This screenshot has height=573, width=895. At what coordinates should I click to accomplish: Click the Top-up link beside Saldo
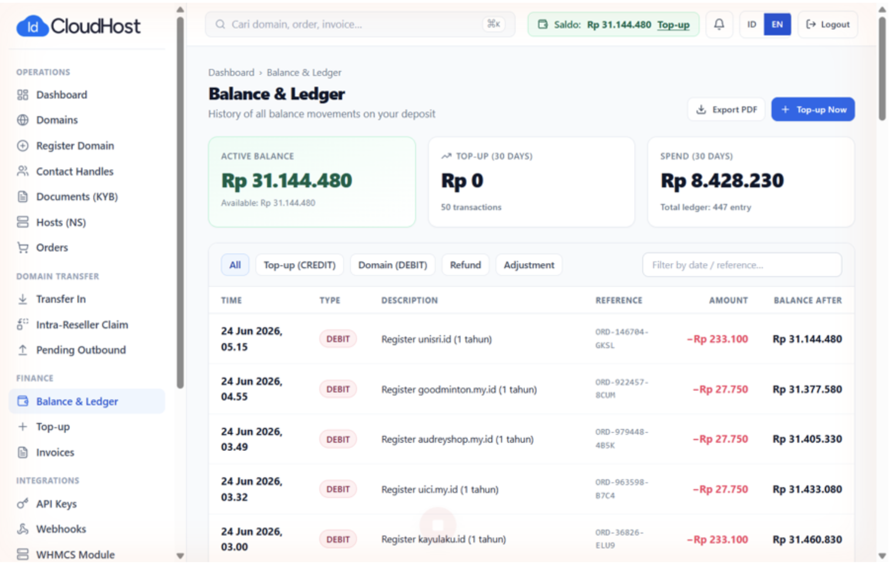click(673, 25)
